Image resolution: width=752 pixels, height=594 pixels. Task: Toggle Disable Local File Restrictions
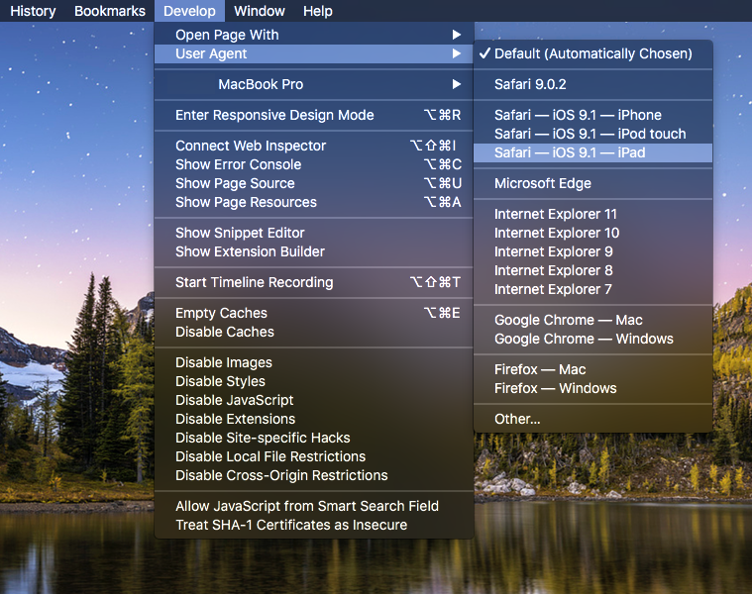point(314,456)
